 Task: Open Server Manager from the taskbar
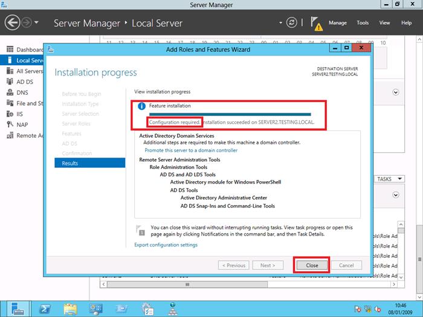tap(18, 309)
